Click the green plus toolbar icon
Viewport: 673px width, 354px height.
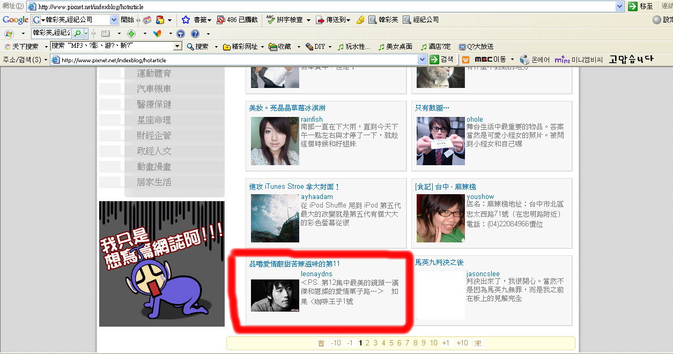(130, 33)
